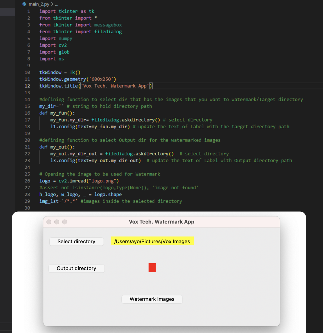This screenshot has width=323, height=333.
Task: Place cursor on the "logo.png" string
Action: (x=104, y=181)
